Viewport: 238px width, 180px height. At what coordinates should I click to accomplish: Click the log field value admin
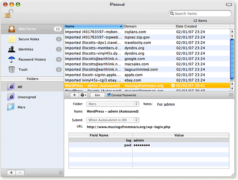pyautogui.click(x=139, y=140)
